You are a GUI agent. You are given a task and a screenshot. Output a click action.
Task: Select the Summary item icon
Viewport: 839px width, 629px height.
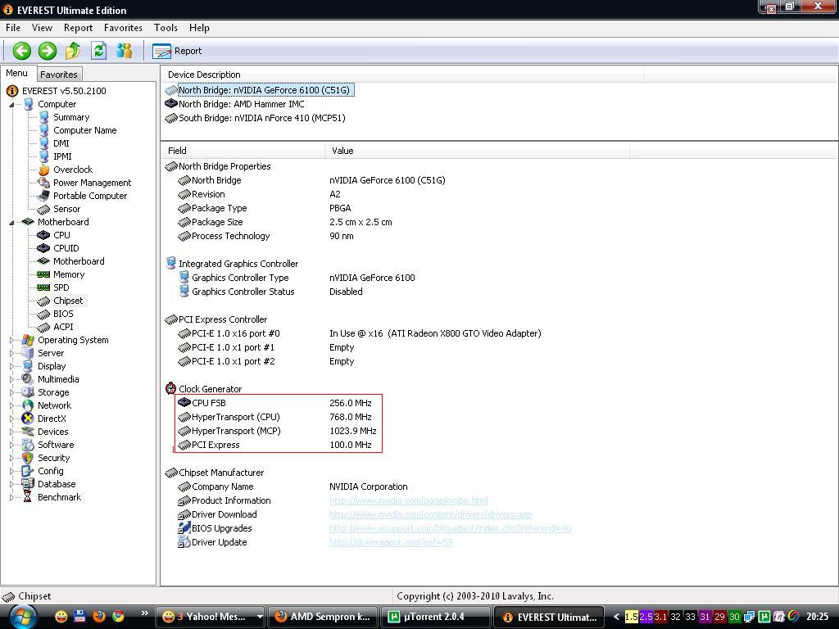(x=44, y=117)
